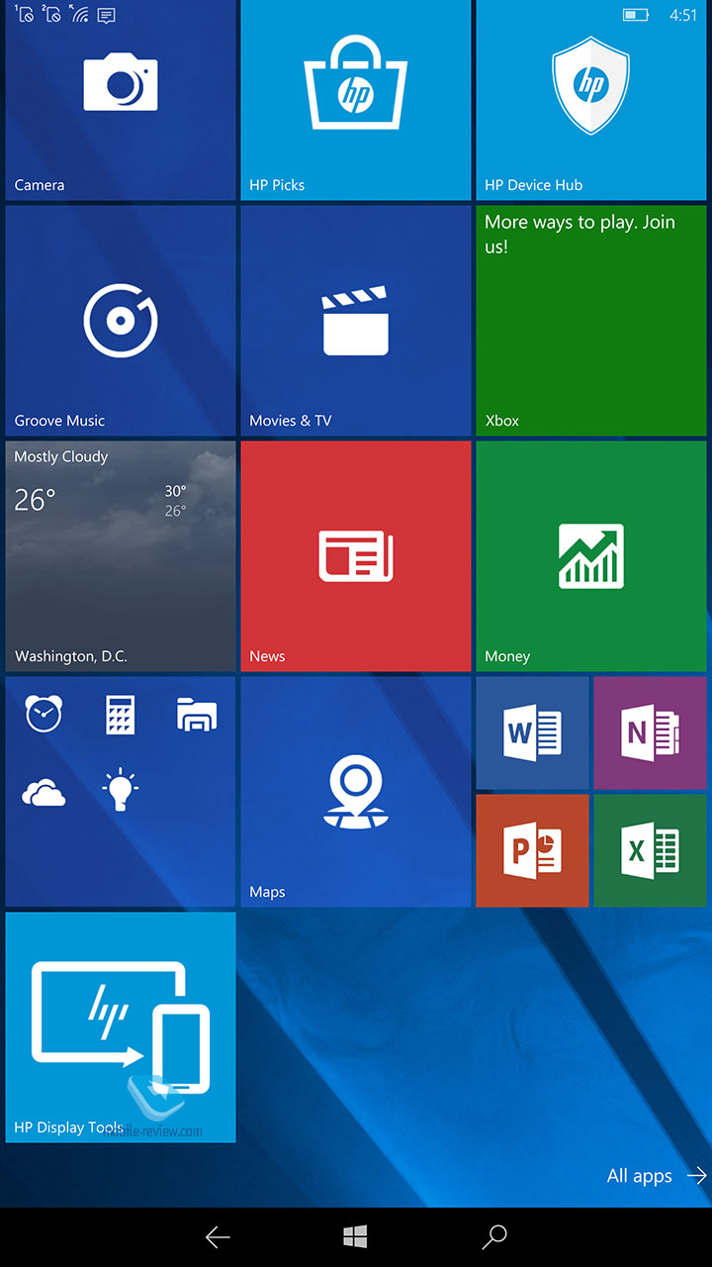Open the OneDrive cloud icon
This screenshot has height=1267, width=712.
coord(44,792)
